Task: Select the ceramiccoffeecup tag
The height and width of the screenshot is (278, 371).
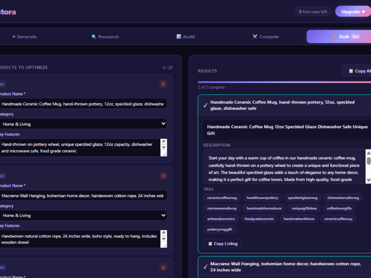Action: [x=338, y=219]
